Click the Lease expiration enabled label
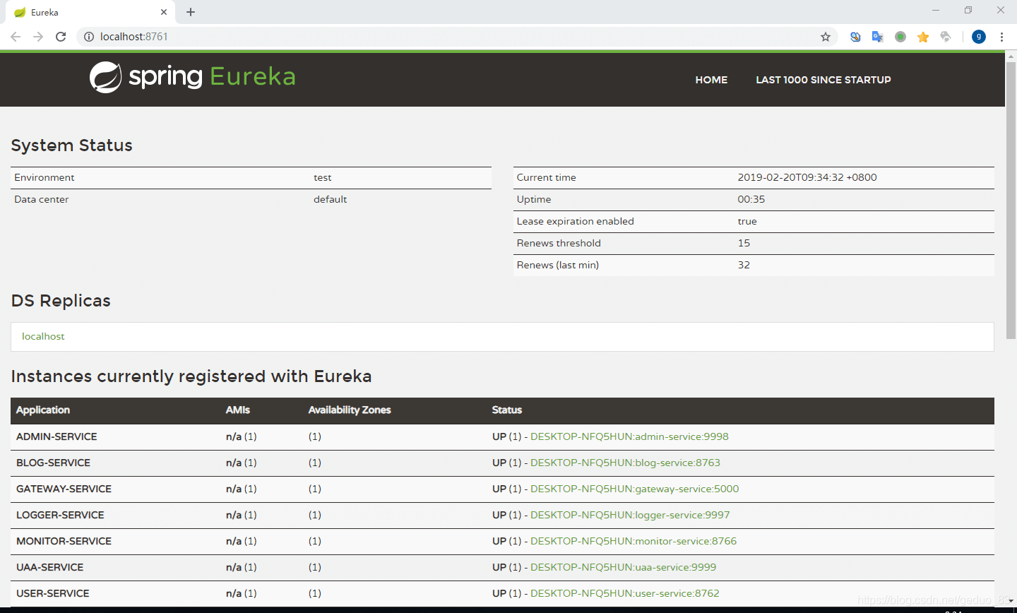1017x613 pixels. [x=576, y=221]
